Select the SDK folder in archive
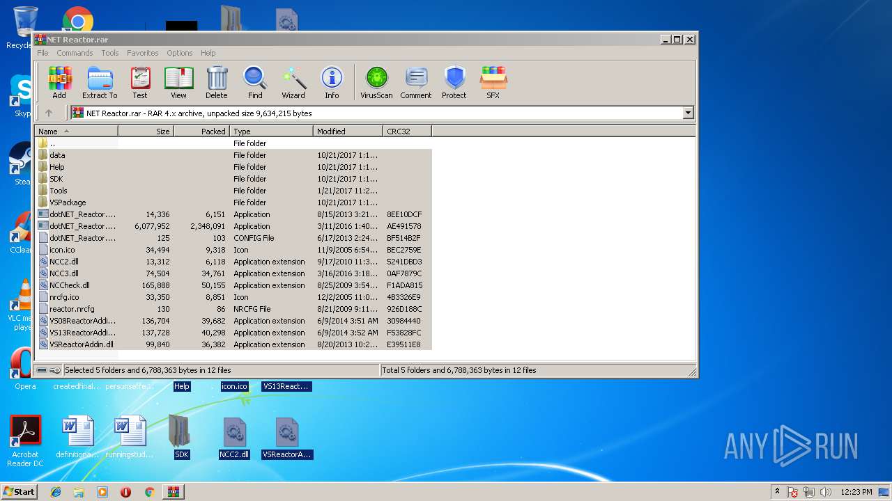 click(233, 179)
